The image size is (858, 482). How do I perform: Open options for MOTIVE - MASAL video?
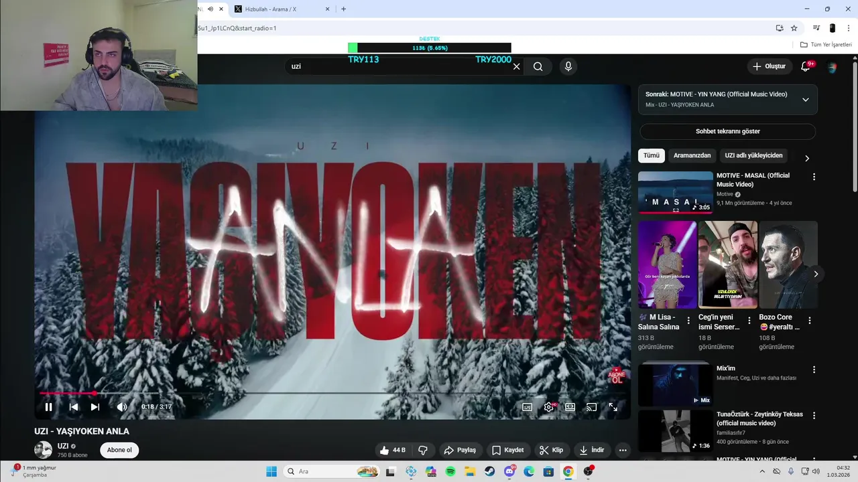pyautogui.click(x=814, y=177)
